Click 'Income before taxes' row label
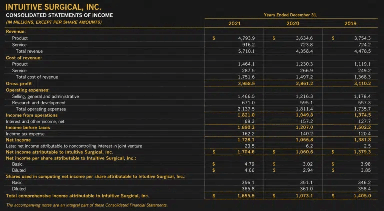 28,128
